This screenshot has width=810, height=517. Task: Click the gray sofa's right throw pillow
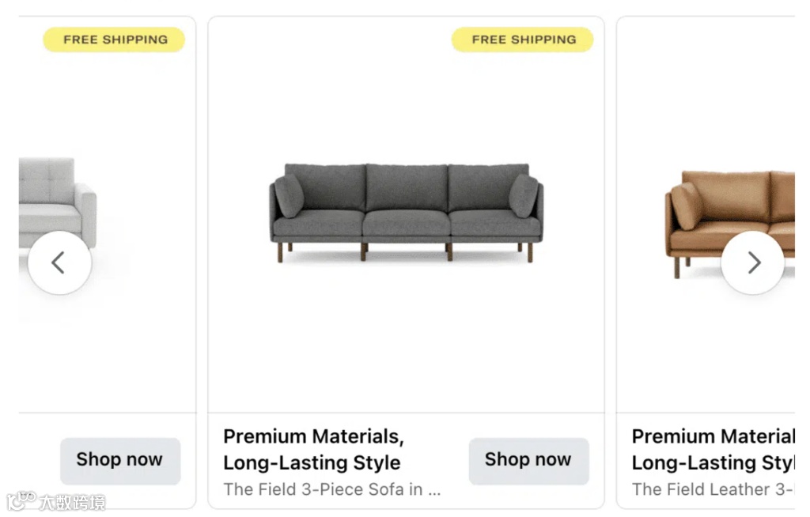(523, 195)
